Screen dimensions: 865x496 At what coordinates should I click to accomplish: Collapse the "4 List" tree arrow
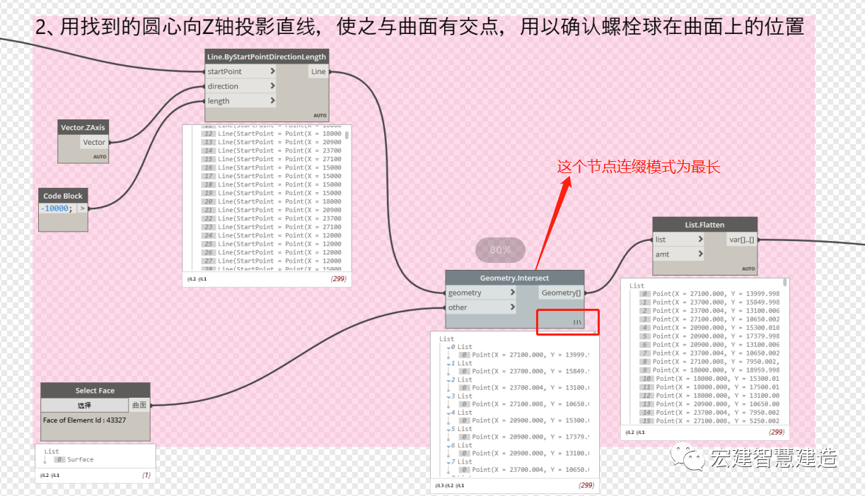tap(448, 413)
